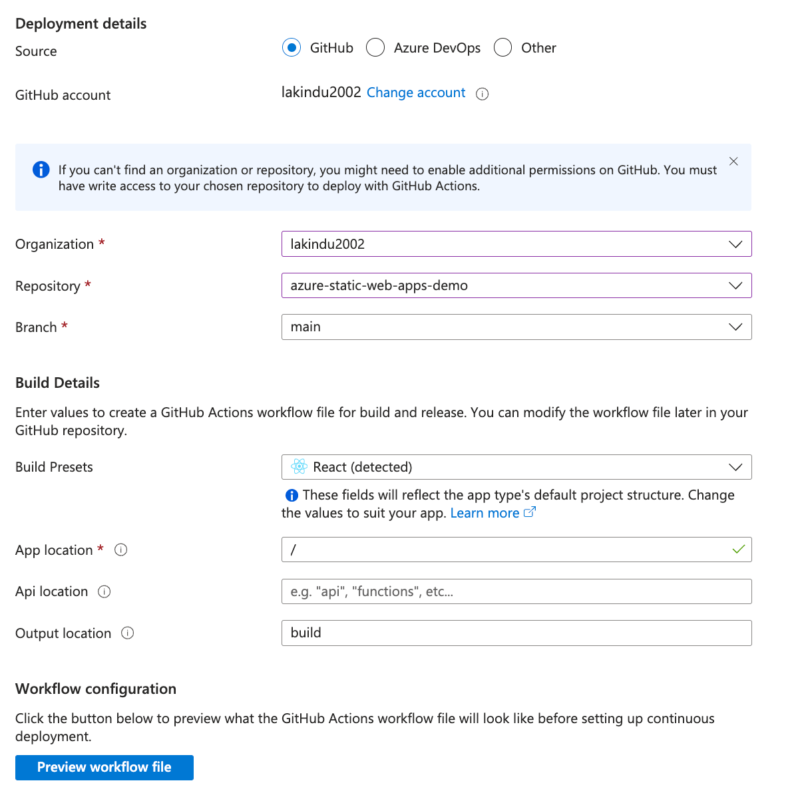Click the Change account link

tap(416, 92)
